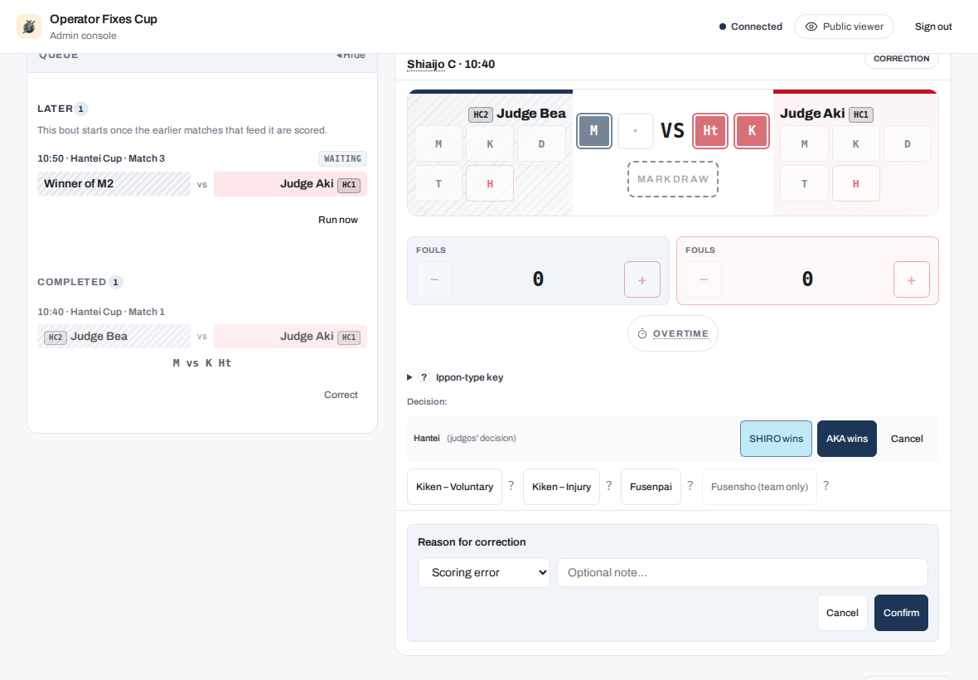This screenshot has height=680, width=978.
Task: Click the CORRECTION badge
Action: point(901,59)
